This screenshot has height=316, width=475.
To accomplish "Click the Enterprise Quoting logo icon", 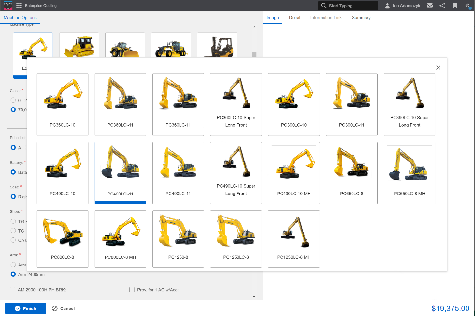I will 8,6.
